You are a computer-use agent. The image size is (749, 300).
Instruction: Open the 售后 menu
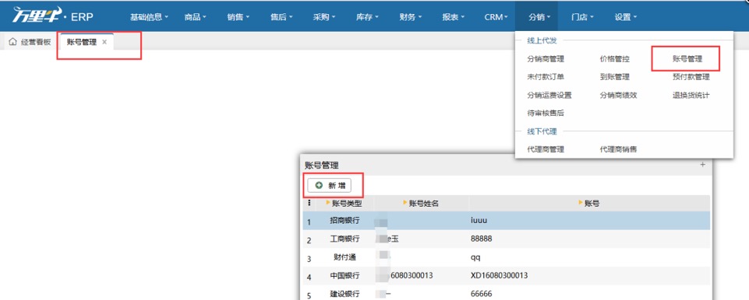[281, 17]
